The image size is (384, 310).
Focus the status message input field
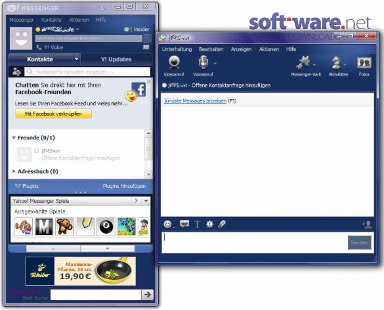point(89,38)
